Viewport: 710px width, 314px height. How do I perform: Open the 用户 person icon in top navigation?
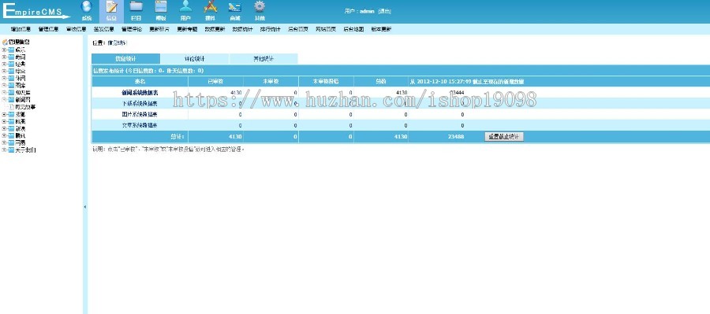[x=185, y=6]
